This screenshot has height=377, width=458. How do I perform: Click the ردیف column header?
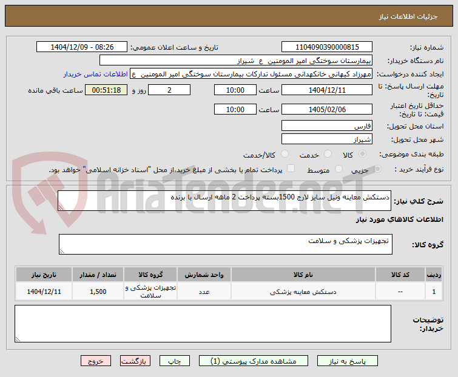coord(434,275)
